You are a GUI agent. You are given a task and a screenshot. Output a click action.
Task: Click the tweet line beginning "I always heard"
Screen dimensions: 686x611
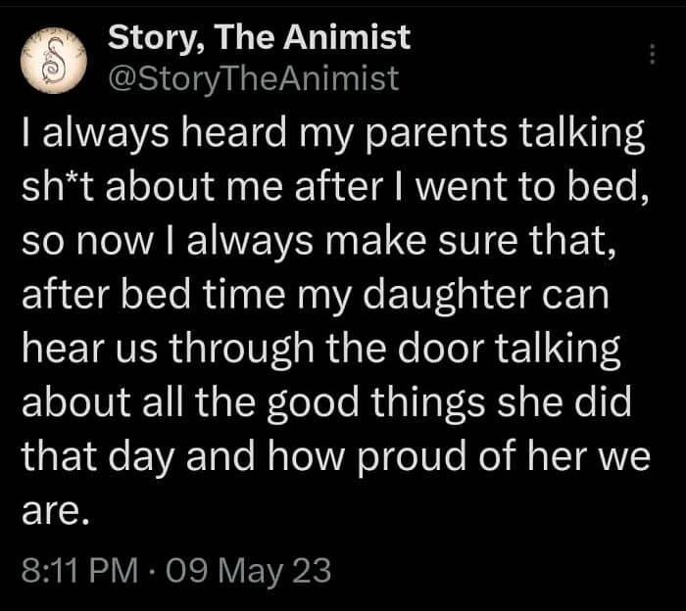click(x=332, y=134)
